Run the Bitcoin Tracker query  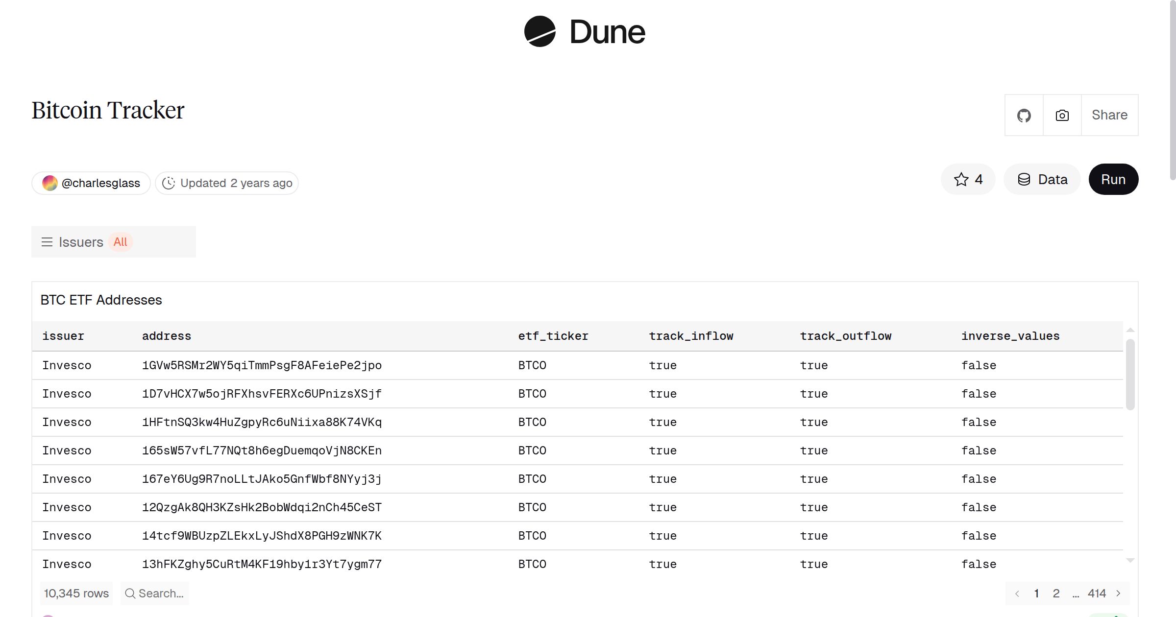coord(1113,179)
